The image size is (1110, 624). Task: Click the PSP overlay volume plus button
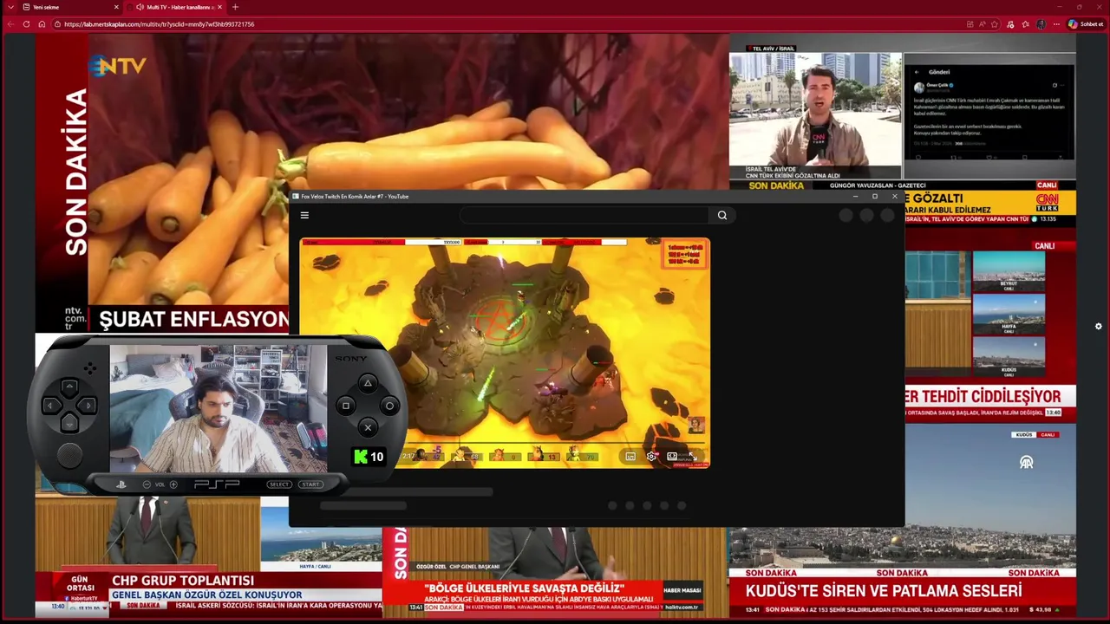pyautogui.click(x=173, y=484)
